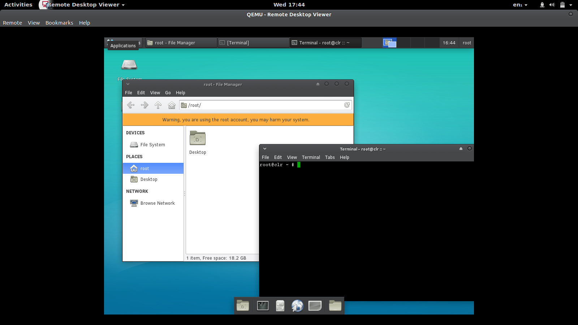Open Terminal window menu chevron
Image resolution: width=578 pixels, height=325 pixels.
pos(265,149)
